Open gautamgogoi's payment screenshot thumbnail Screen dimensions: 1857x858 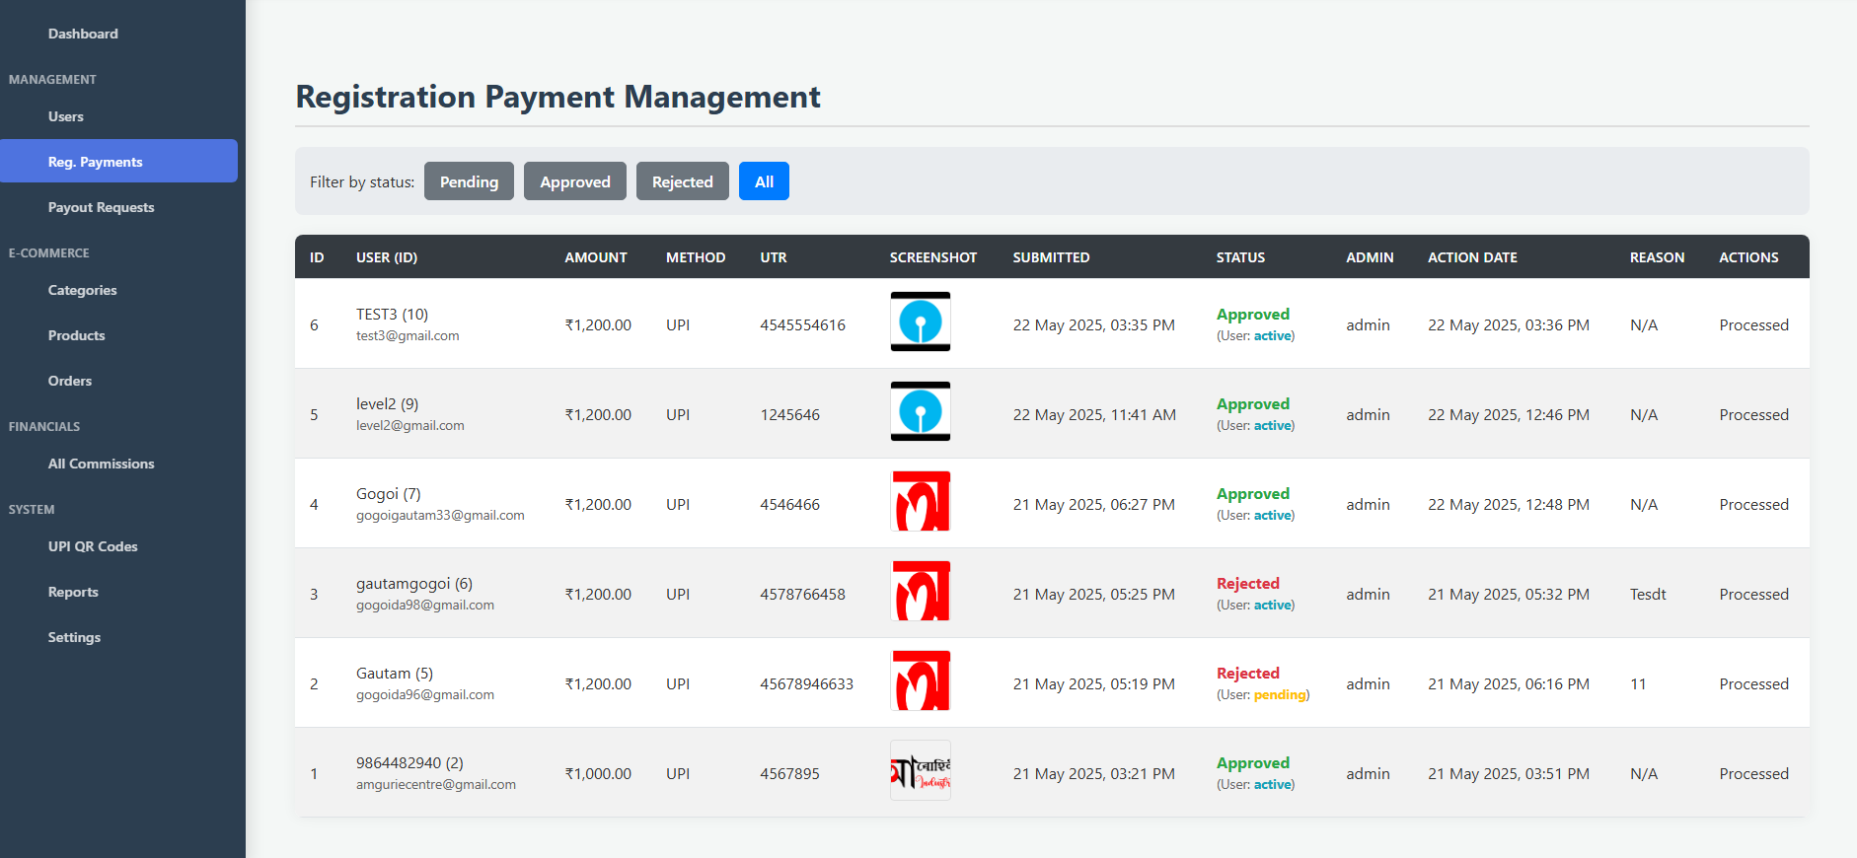920,591
